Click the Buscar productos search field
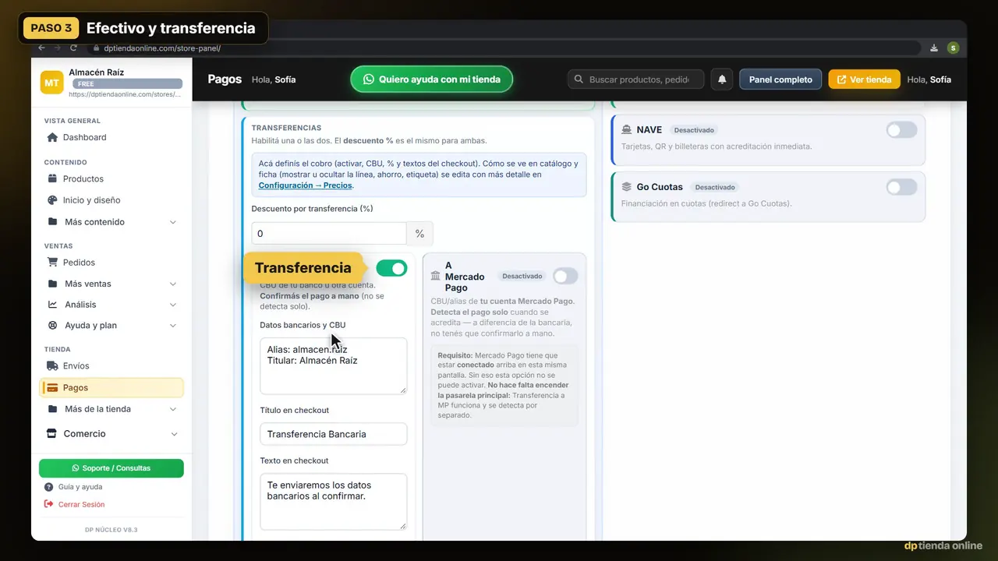This screenshot has height=561, width=998. (x=636, y=79)
